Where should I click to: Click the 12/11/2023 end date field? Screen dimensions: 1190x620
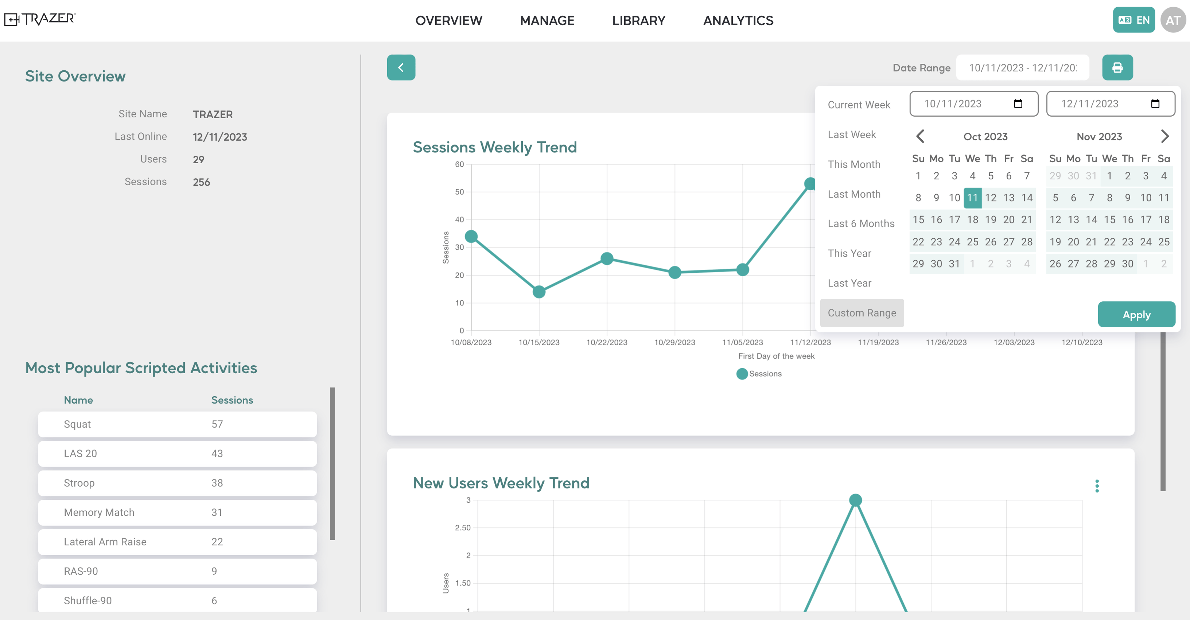[1111, 104]
